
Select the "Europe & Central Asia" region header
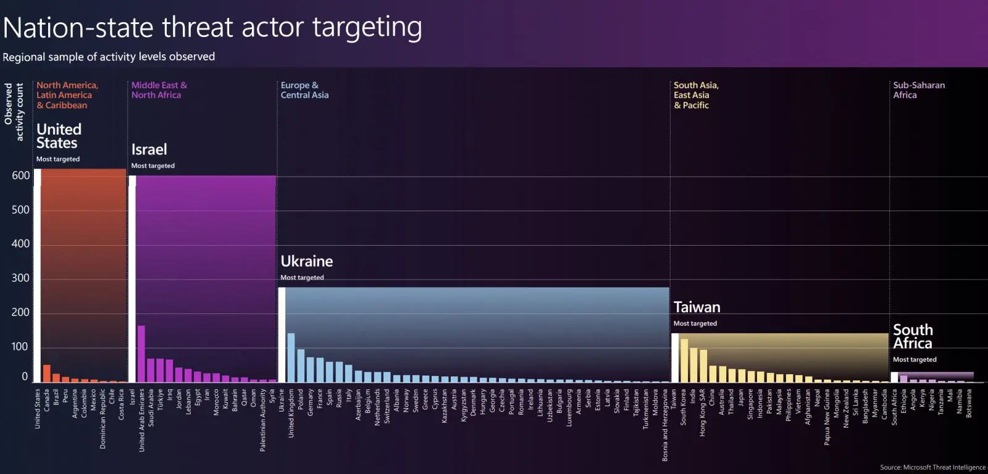tap(304, 90)
